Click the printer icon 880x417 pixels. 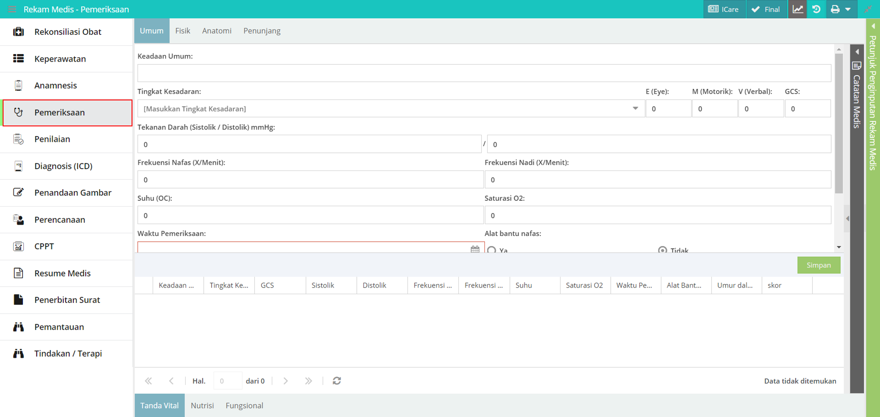pos(835,9)
